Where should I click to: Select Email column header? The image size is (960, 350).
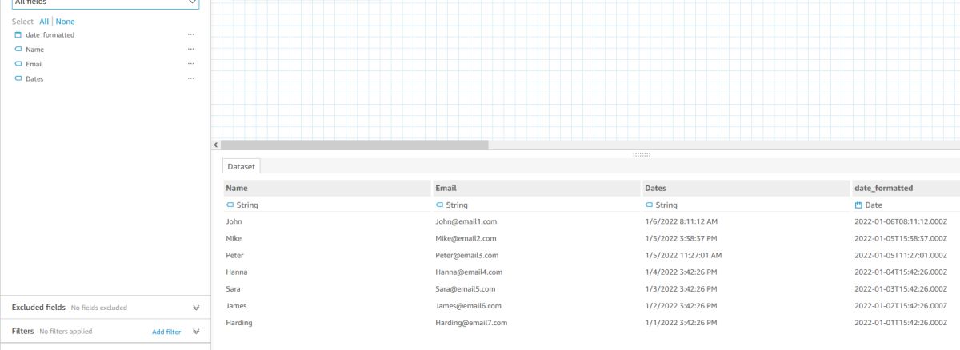(x=536, y=189)
